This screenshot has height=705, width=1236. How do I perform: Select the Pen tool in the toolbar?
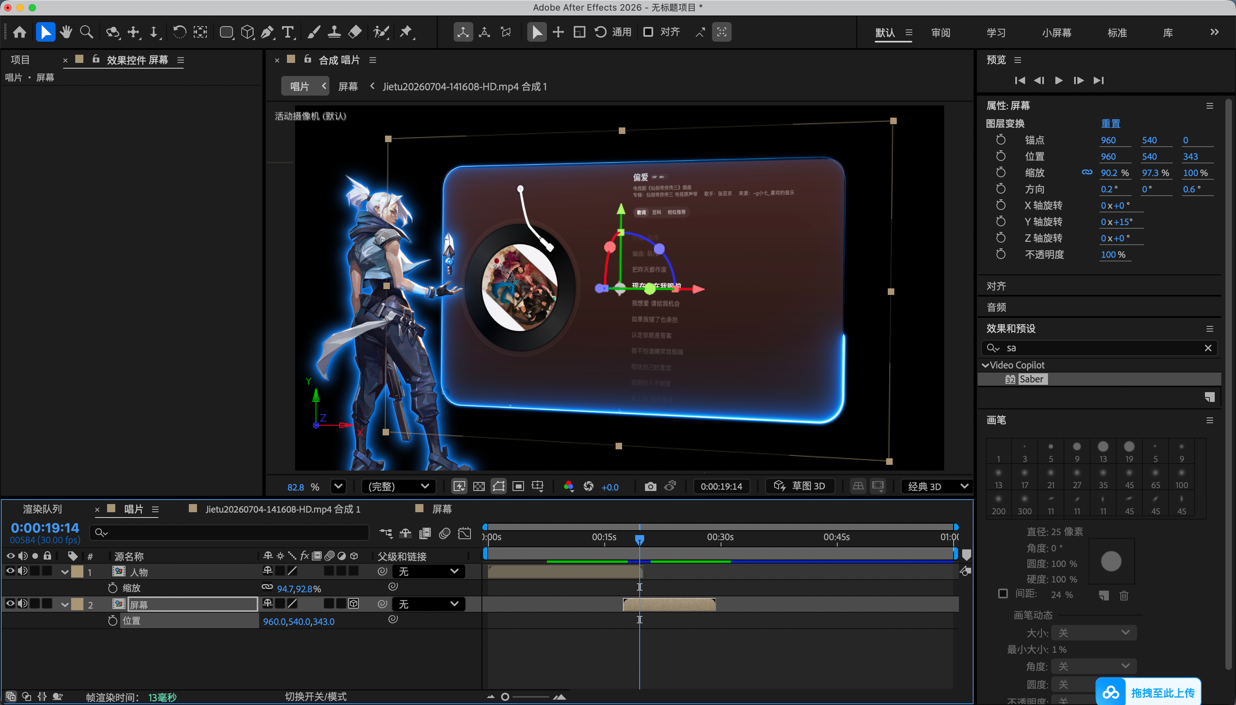point(266,32)
